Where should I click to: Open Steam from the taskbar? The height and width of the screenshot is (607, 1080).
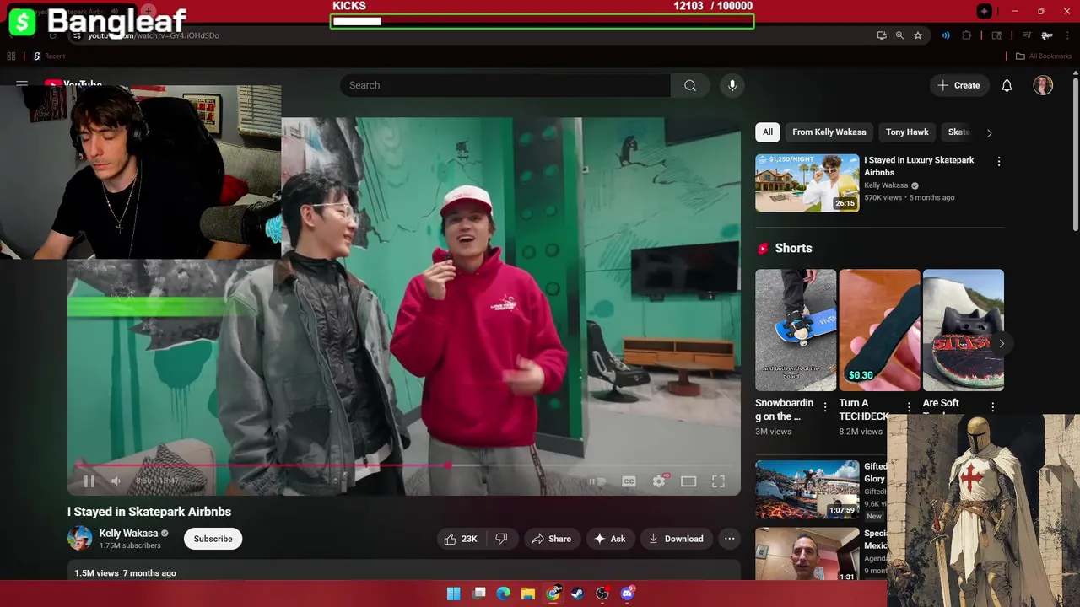577,594
